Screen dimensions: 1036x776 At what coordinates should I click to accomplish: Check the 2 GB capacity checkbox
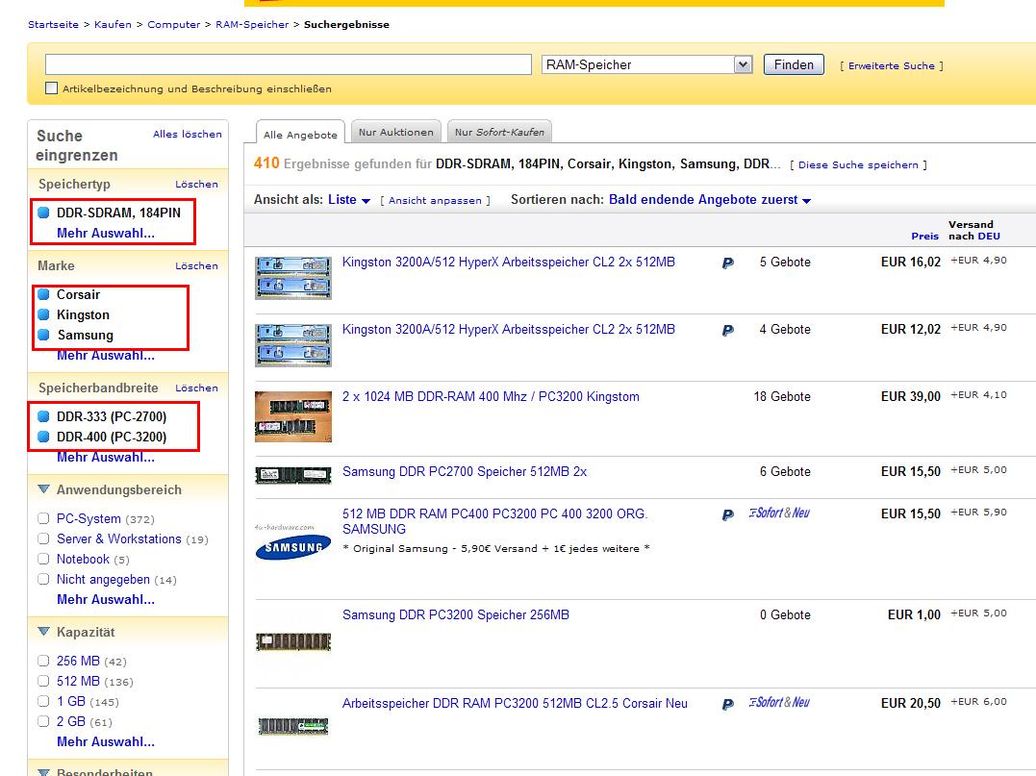tap(43, 721)
